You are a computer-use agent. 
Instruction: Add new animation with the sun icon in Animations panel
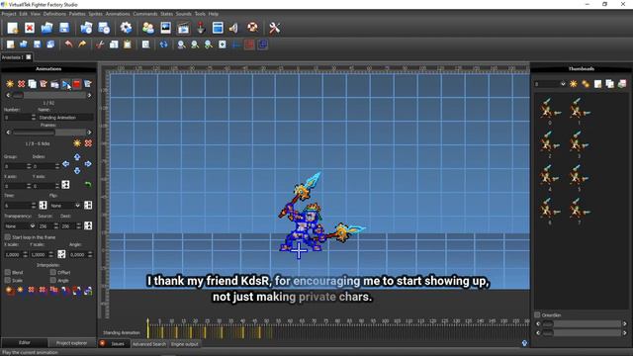pos(10,84)
